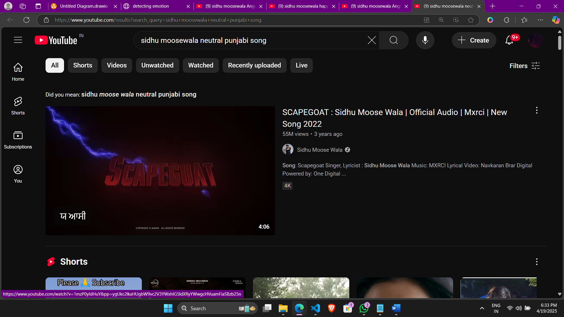The width and height of the screenshot is (564, 317).
Task: Click the Create button
Action: click(x=474, y=40)
